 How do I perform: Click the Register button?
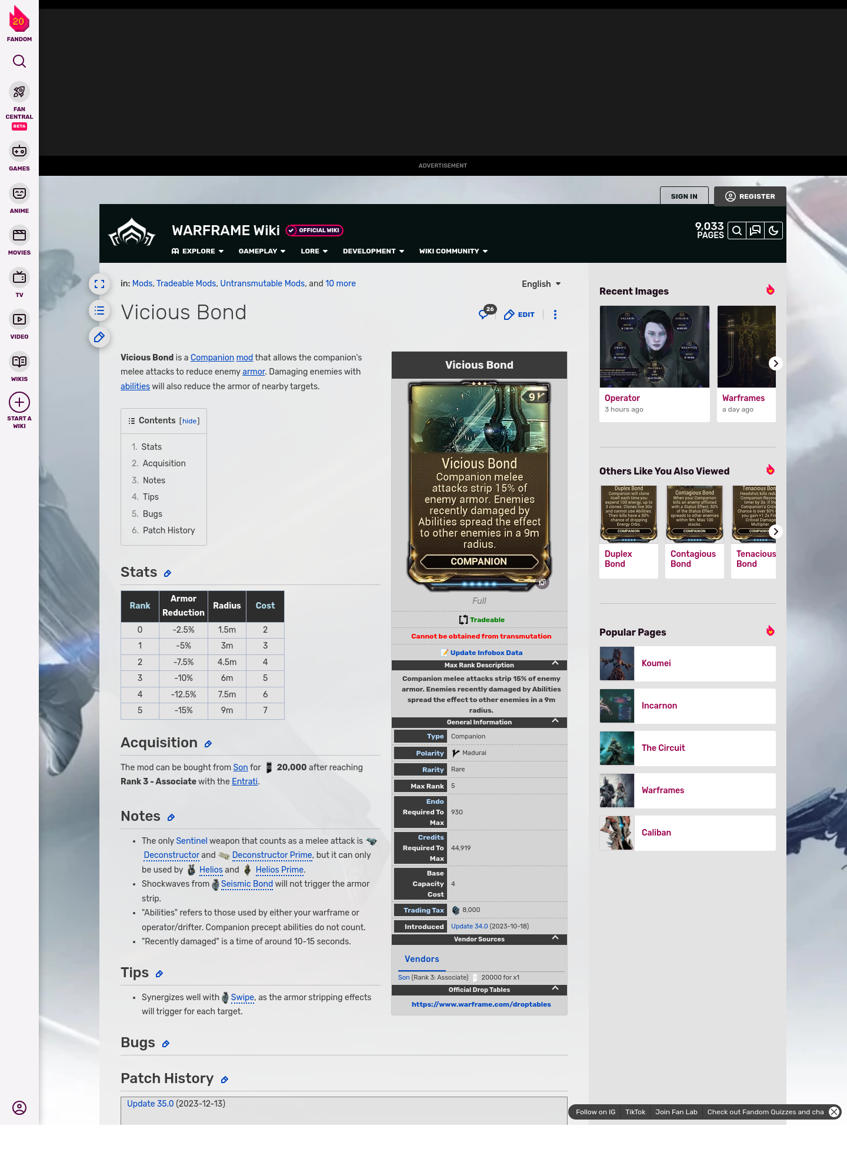(750, 196)
